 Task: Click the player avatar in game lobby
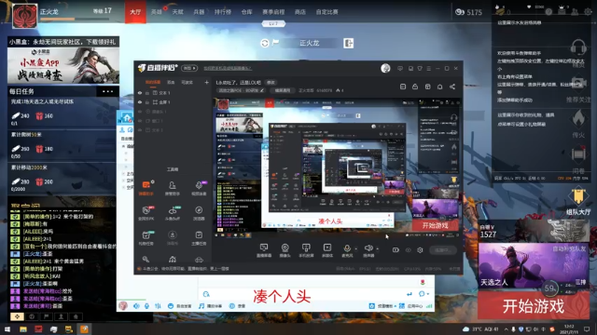(x=25, y=16)
